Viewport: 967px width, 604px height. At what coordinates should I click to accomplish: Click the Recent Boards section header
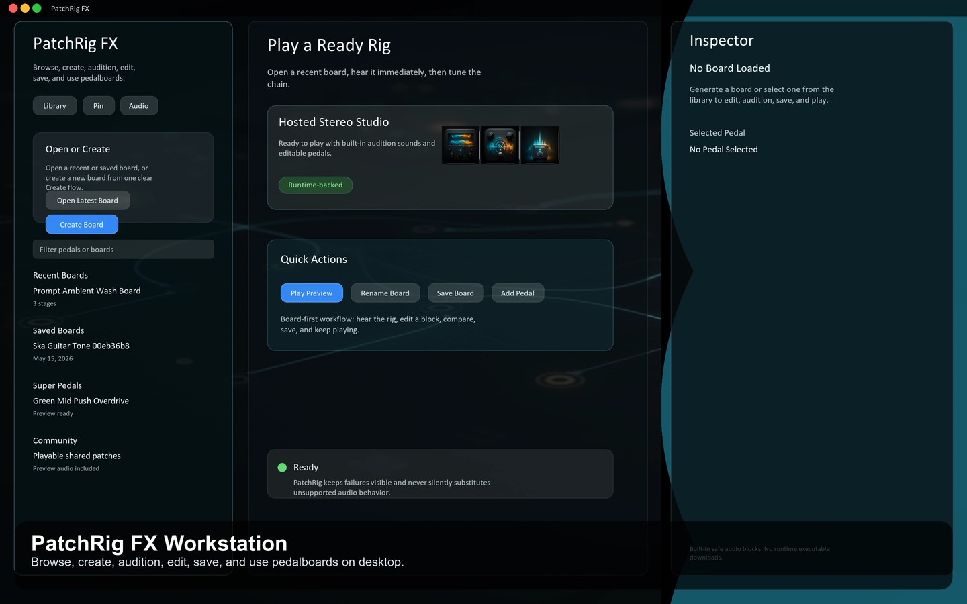tap(60, 276)
